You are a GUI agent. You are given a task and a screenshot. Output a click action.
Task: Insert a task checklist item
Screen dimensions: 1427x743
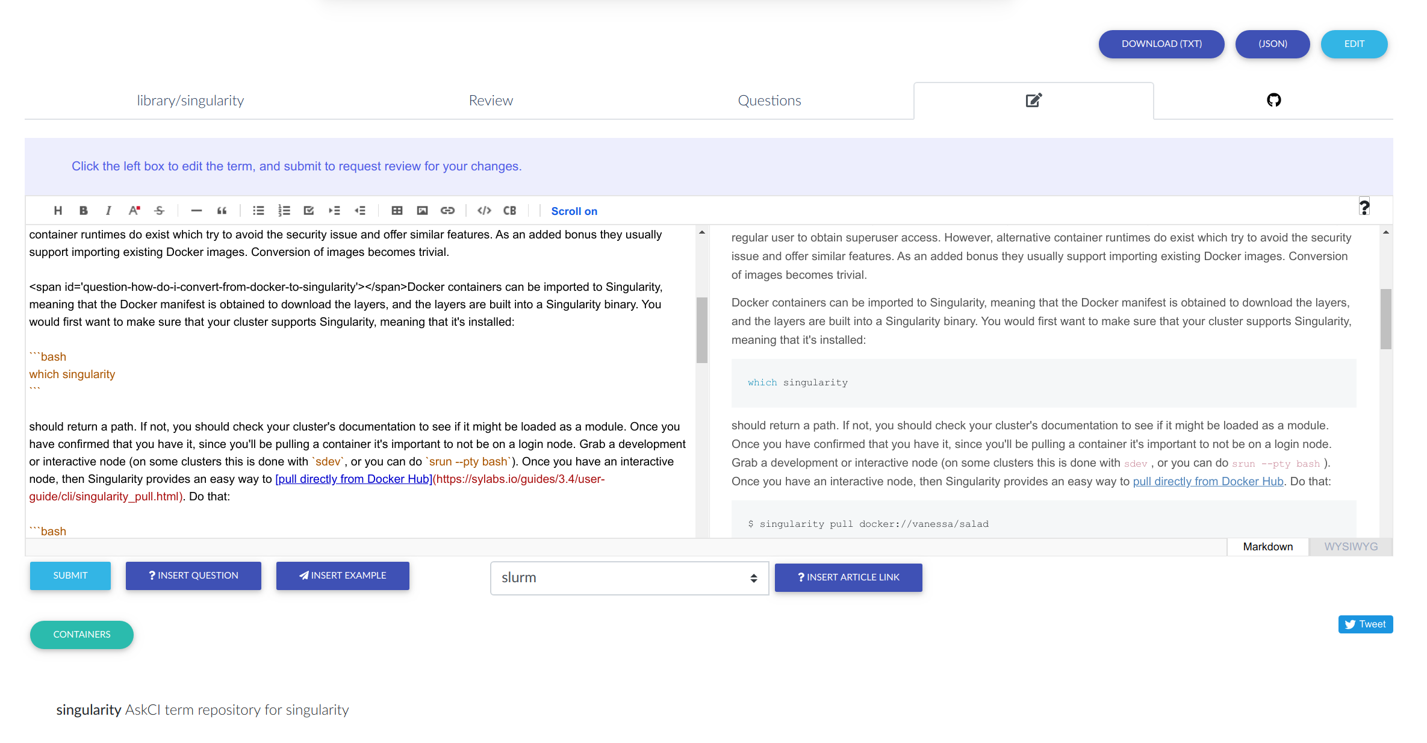click(309, 211)
